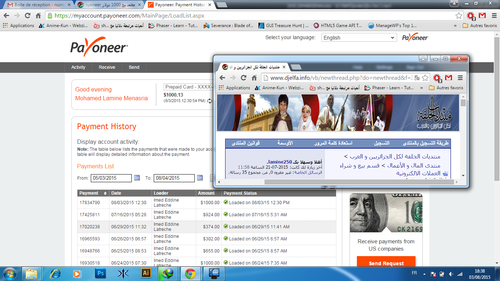This screenshot has width=500, height=281.
Task: Select payment ID 17425811 in the table
Action: 90,215
